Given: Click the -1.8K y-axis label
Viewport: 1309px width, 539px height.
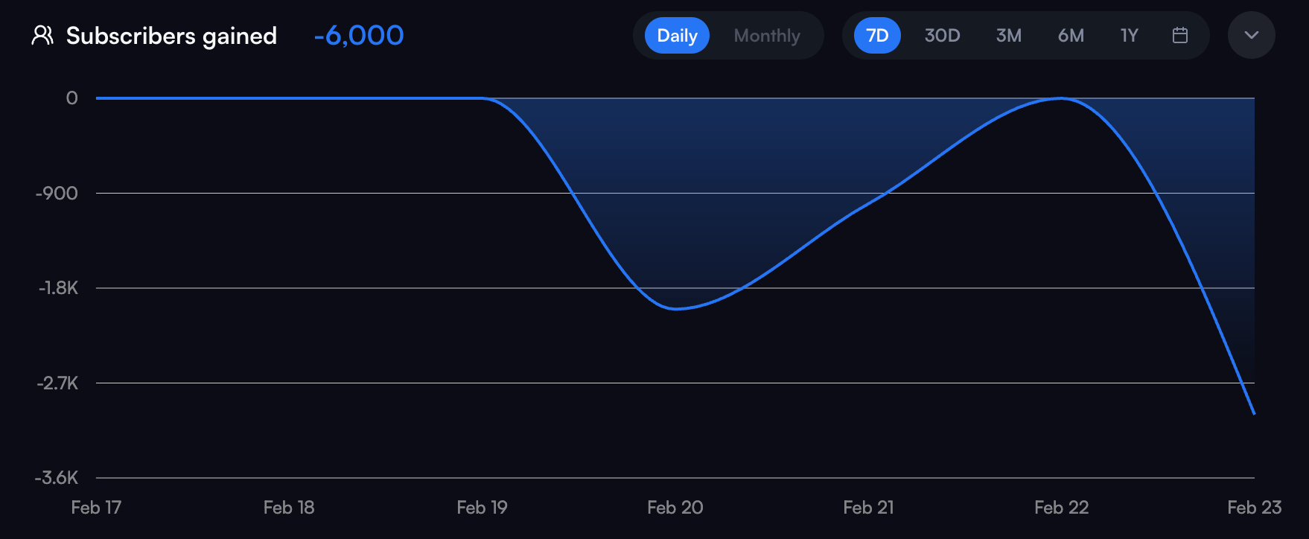Looking at the screenshot, I should (58, 288).
